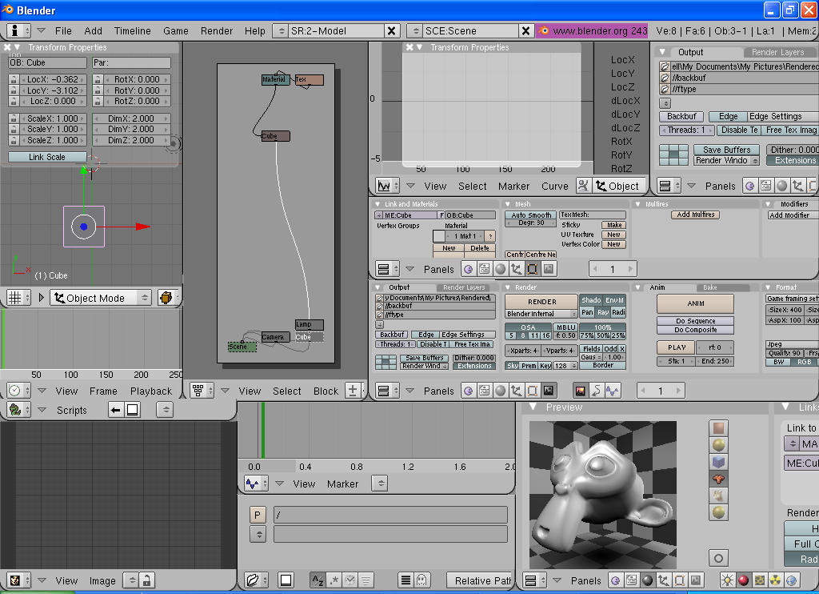The image size is (819, 594).
Task: Click the Cube node in the Oops schematic
Action: point(275,136)
